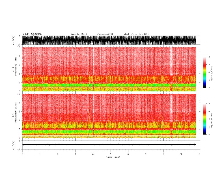Image resolution: width=224 pixels, height=173 pixels.
Task: Click the upper colorbar's "log(PSD)(V²/Hz)" label
Action: coord(212,74)
